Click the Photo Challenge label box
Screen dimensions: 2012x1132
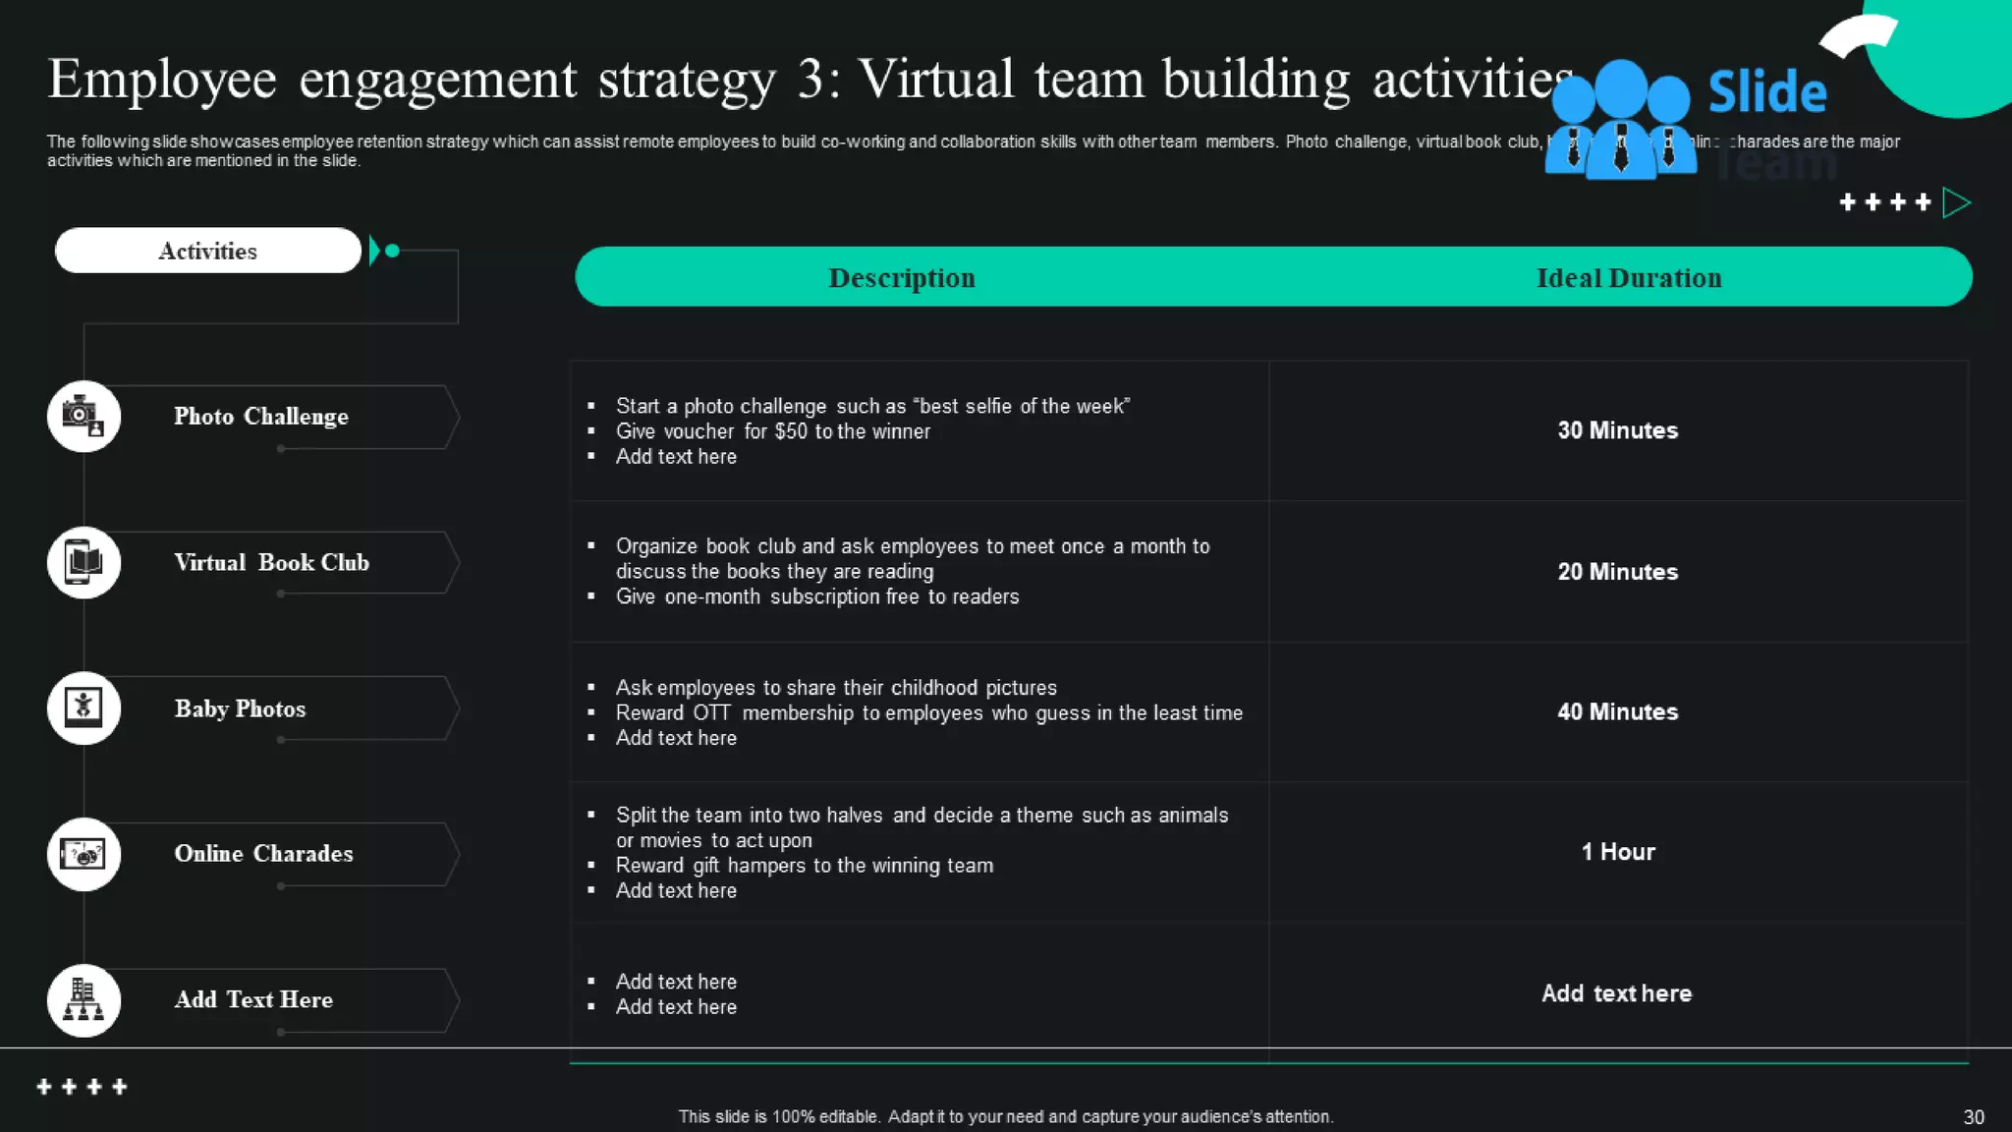(x=261, y=417)
